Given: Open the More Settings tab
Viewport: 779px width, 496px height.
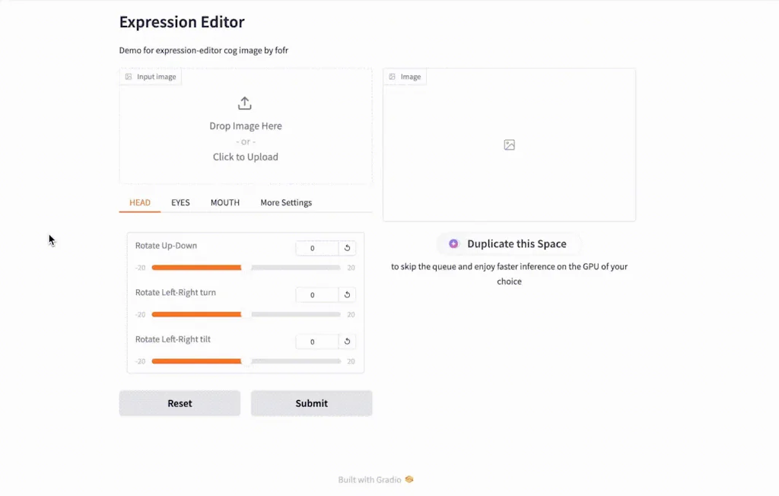Looking at the screenshot, I should coord(286,202).
